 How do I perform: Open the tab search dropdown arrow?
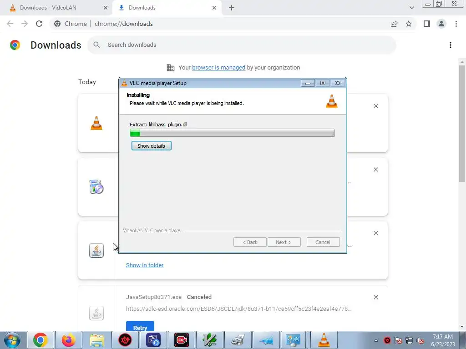coord(411,8)
